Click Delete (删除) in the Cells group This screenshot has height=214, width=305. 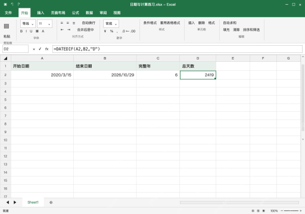point(201,23)
